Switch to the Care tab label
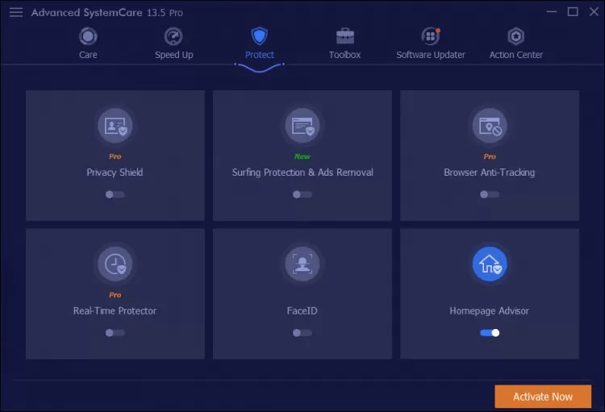The height and width of the screenshot is (412, 605). pyautogui.click(x=88, y=55)
